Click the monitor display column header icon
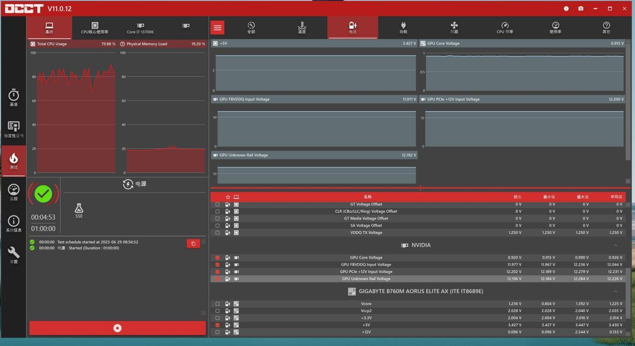The image size is (635, 346). point(236,197)
